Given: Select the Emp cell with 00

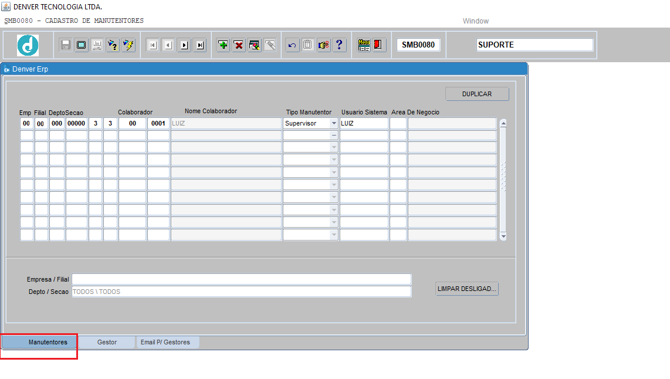Looking at the screenshot, I should pos(26,123).
